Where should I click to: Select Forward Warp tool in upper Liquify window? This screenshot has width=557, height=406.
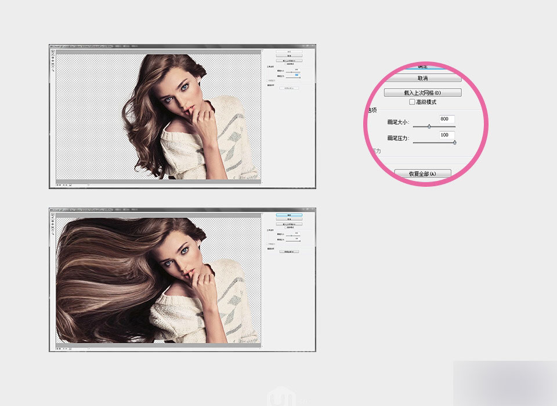[x=53, y=52]
